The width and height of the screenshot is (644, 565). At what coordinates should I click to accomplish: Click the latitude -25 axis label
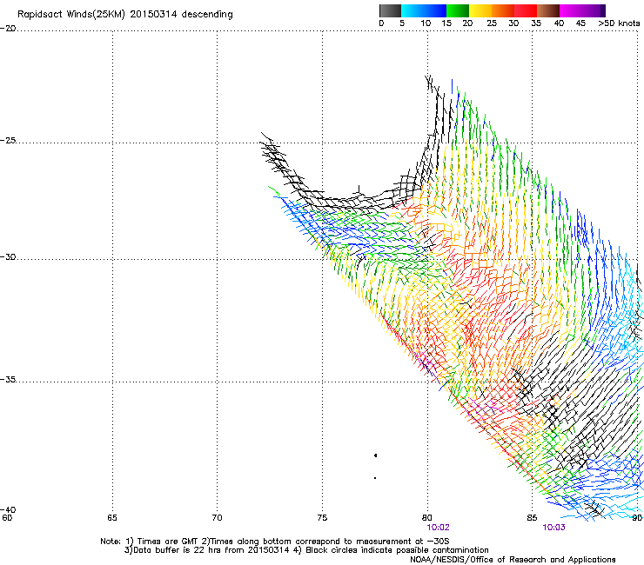8,141
